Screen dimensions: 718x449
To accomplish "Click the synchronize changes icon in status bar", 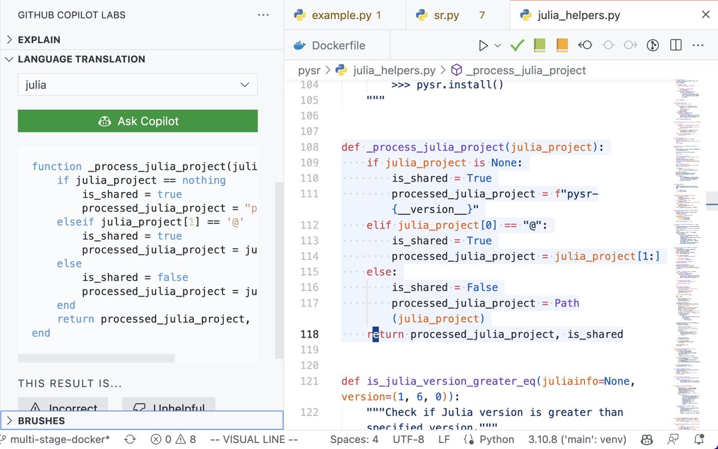I will tap(130, 439).
